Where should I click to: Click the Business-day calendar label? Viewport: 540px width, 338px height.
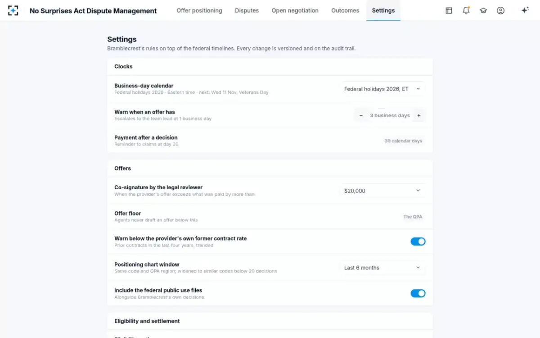pos(144,86)
